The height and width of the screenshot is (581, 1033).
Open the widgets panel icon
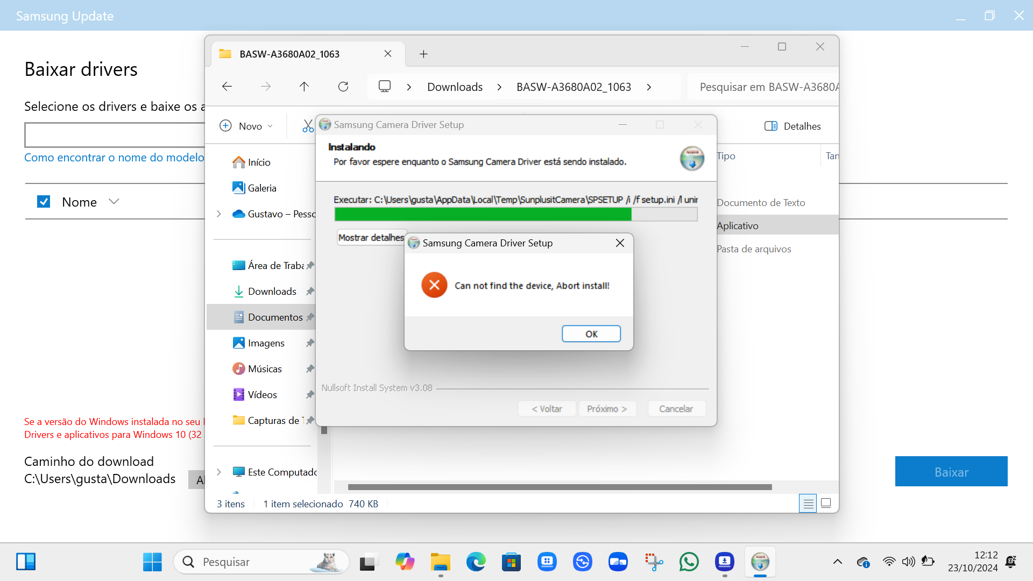pyautogui.click(x=26, y=562)
